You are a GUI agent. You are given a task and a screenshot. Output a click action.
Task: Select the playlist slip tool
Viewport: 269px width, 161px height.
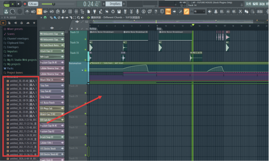67,17
